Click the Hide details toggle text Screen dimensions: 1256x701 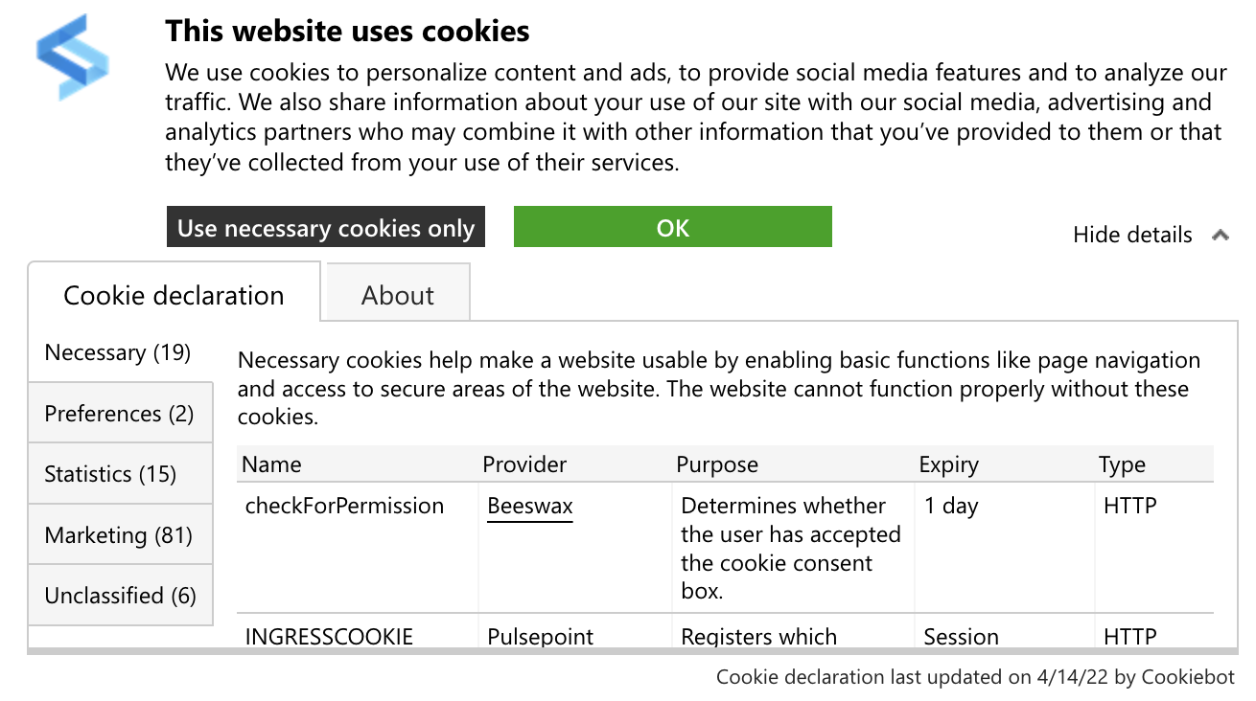tap(1132, 235)
